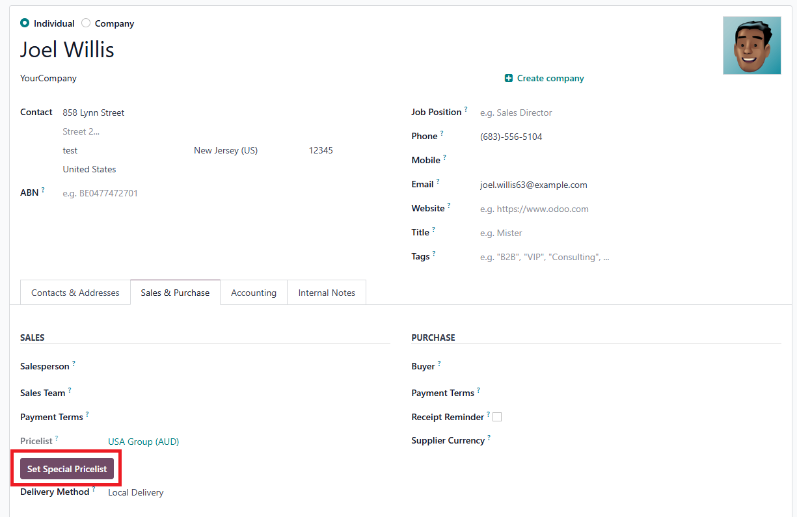Click the help icon beside Supplier Currency
Screen dimensions: 797x517
[489, 438]
